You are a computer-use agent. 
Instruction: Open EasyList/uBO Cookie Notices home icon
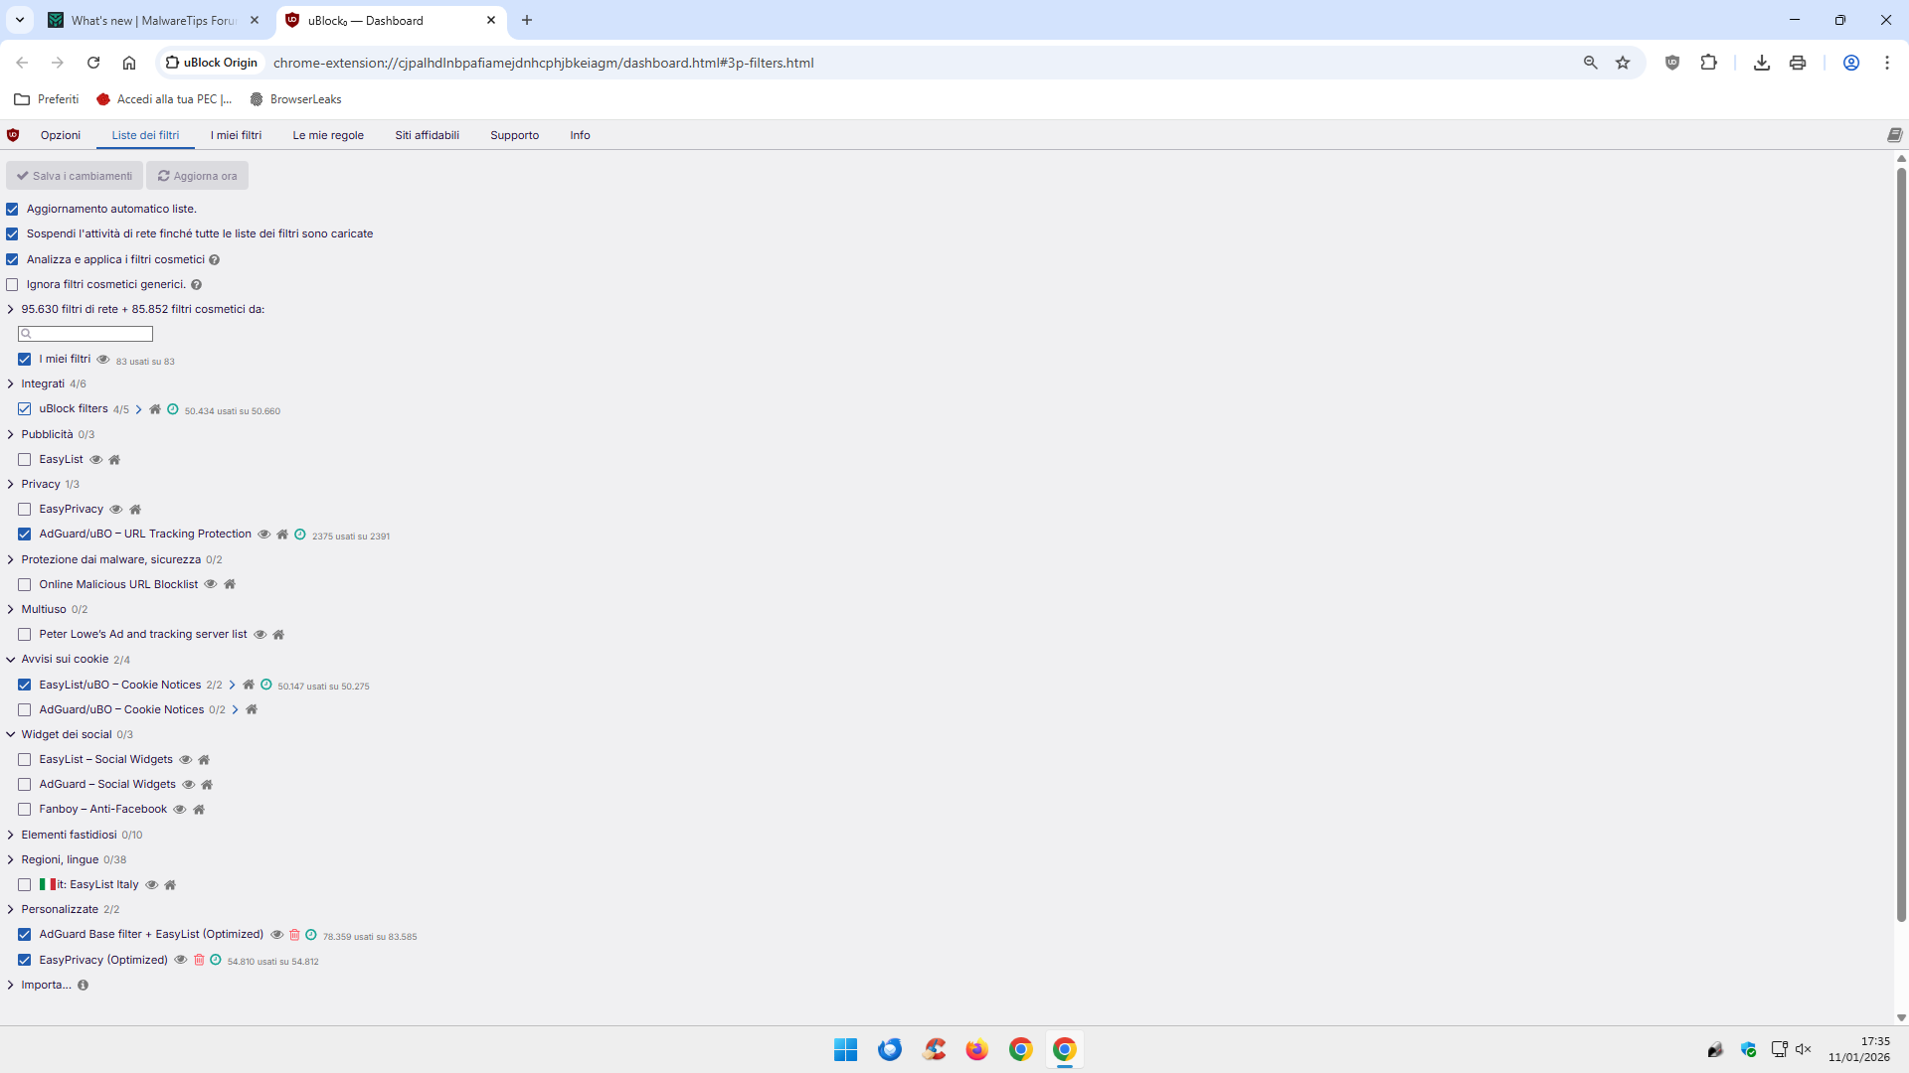[x=249, y=685]
